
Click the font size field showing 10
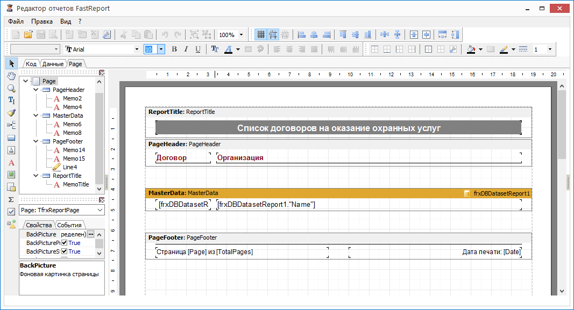pyautogui.click(x=151, y=49)
